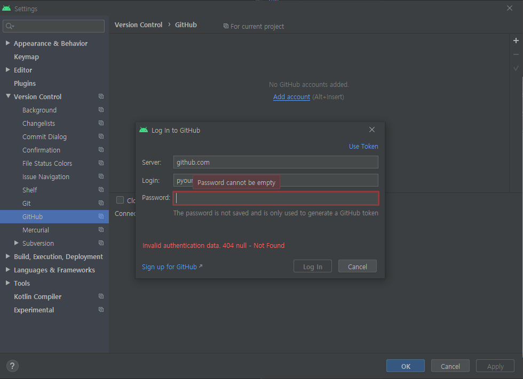Click the project icon beside File Status Colors

click(x=101, y=163)
